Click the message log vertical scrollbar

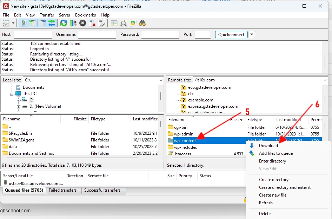click(x=325, y=59)
